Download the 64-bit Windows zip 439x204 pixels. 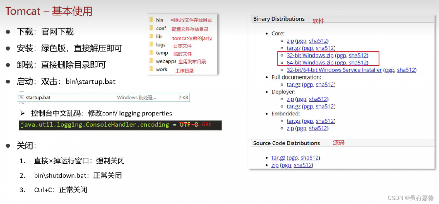(310, 63)
